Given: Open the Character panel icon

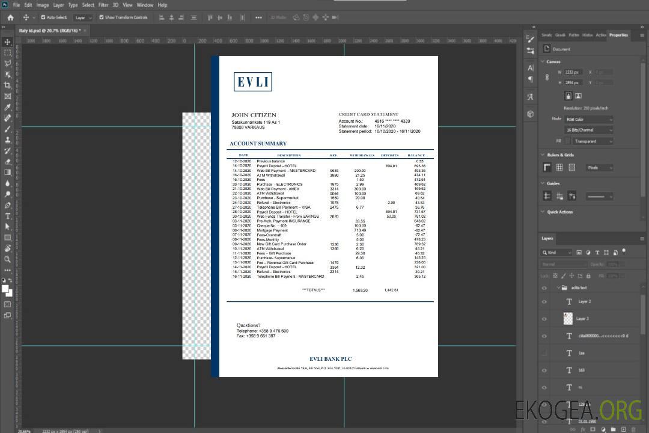Looking at the screenshot, I should 531,67.
